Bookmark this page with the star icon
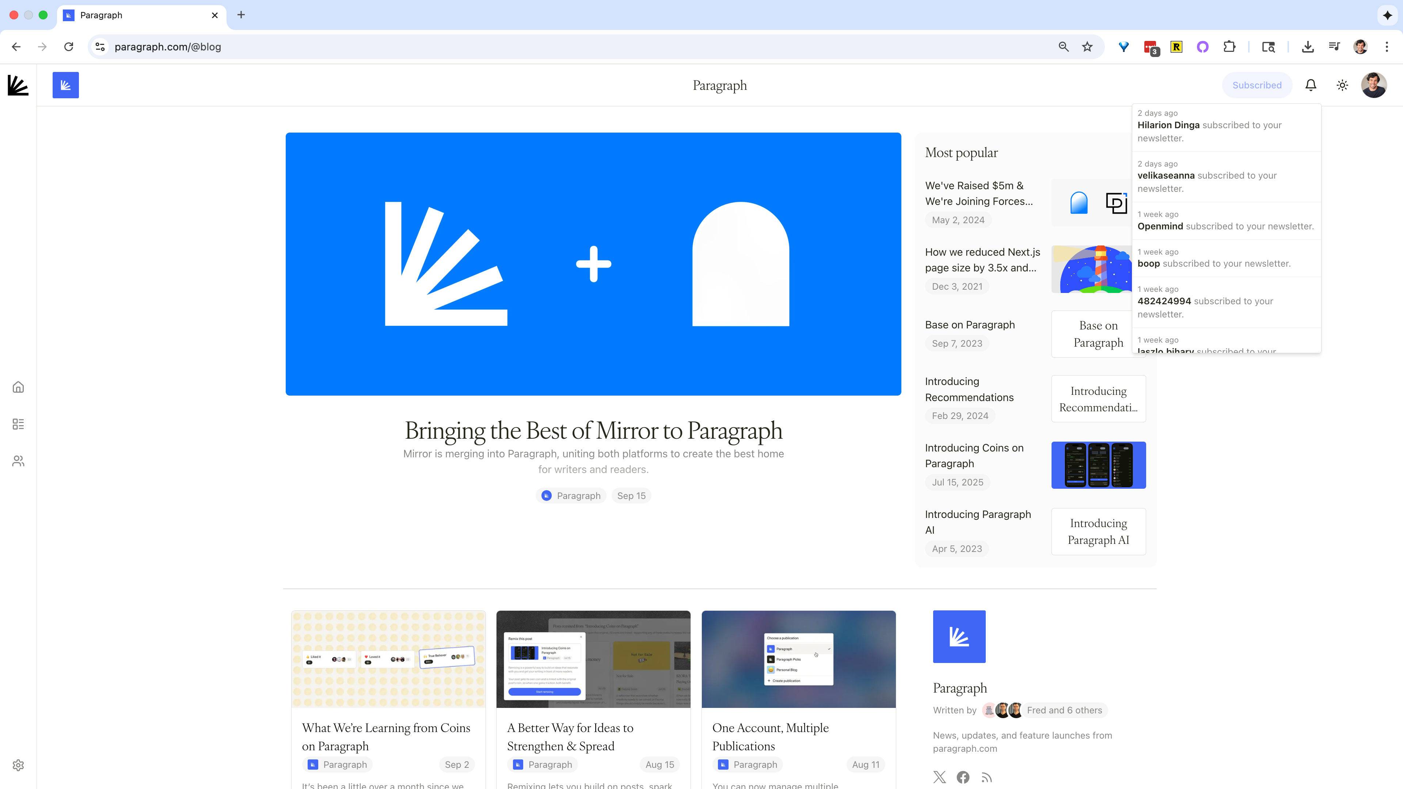1403x789 pixels. coord(1087,47)
